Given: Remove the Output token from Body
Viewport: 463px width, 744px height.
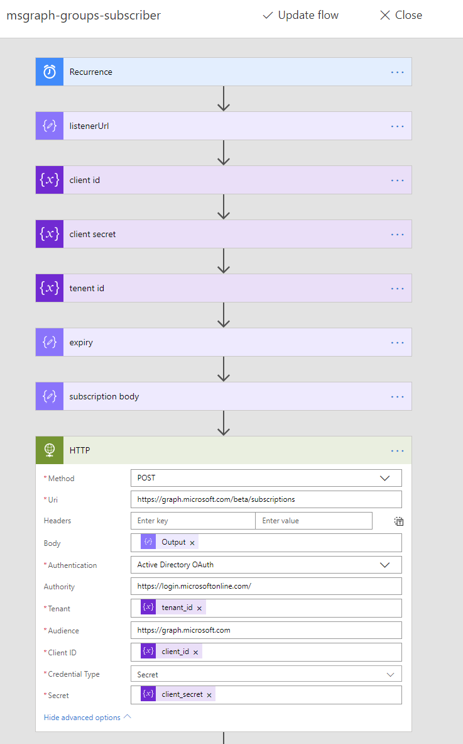Looking at the screenshot, I should [192, 543].
